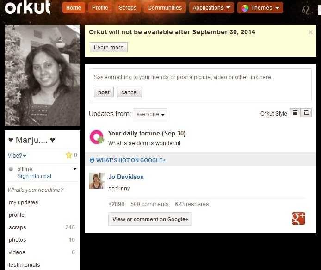Click the What's your headline? field
321x270 pixels.
[x=36, y=190]
